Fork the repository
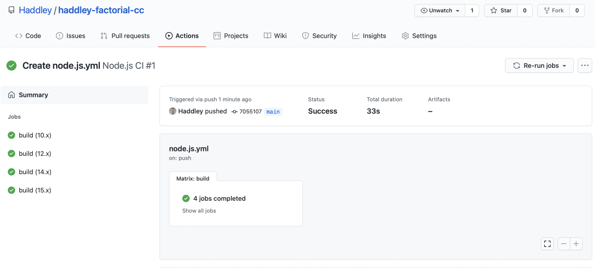 point(554,10)
